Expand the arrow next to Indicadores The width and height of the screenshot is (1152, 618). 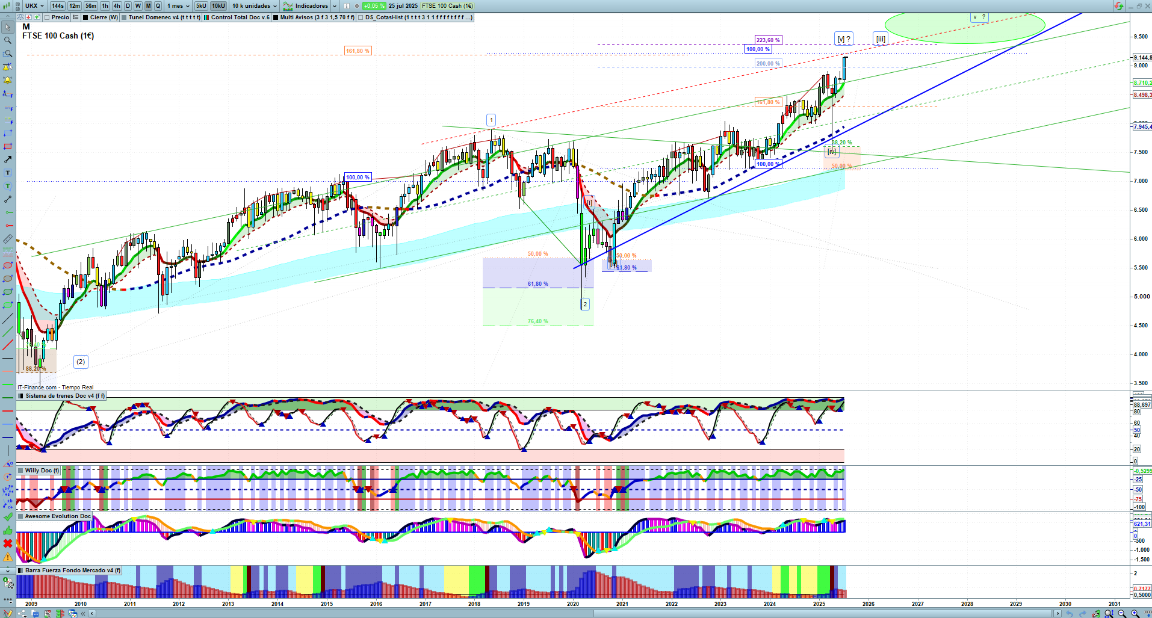pyautogui.click(x=335, y=6)
